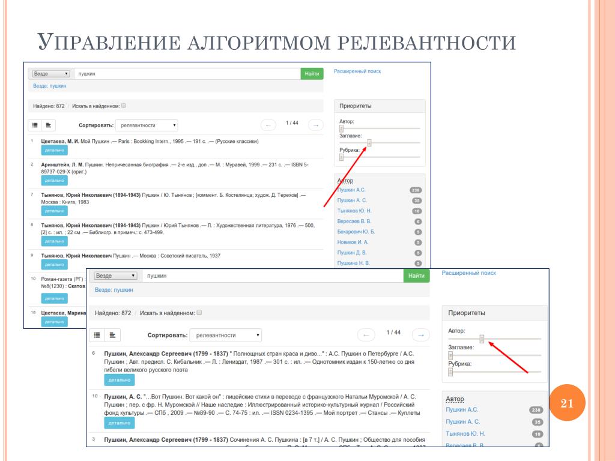The image size is (615, 461).
Task: Click 'Рубрика' priority slider handle in lower window
Action: (x=450, y=372)
